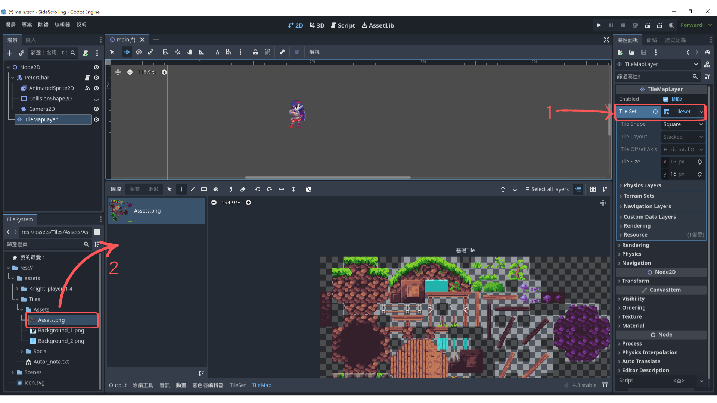Select the Eraser tool in TileMap toolbar
The image size is (717, 403).
243,189
